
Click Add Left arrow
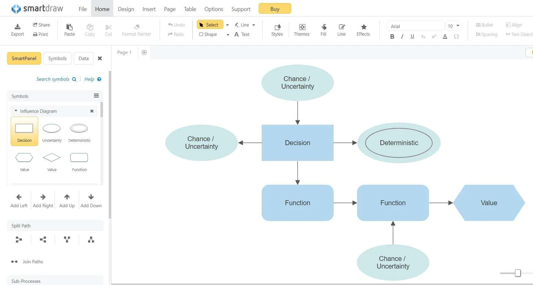19,201
